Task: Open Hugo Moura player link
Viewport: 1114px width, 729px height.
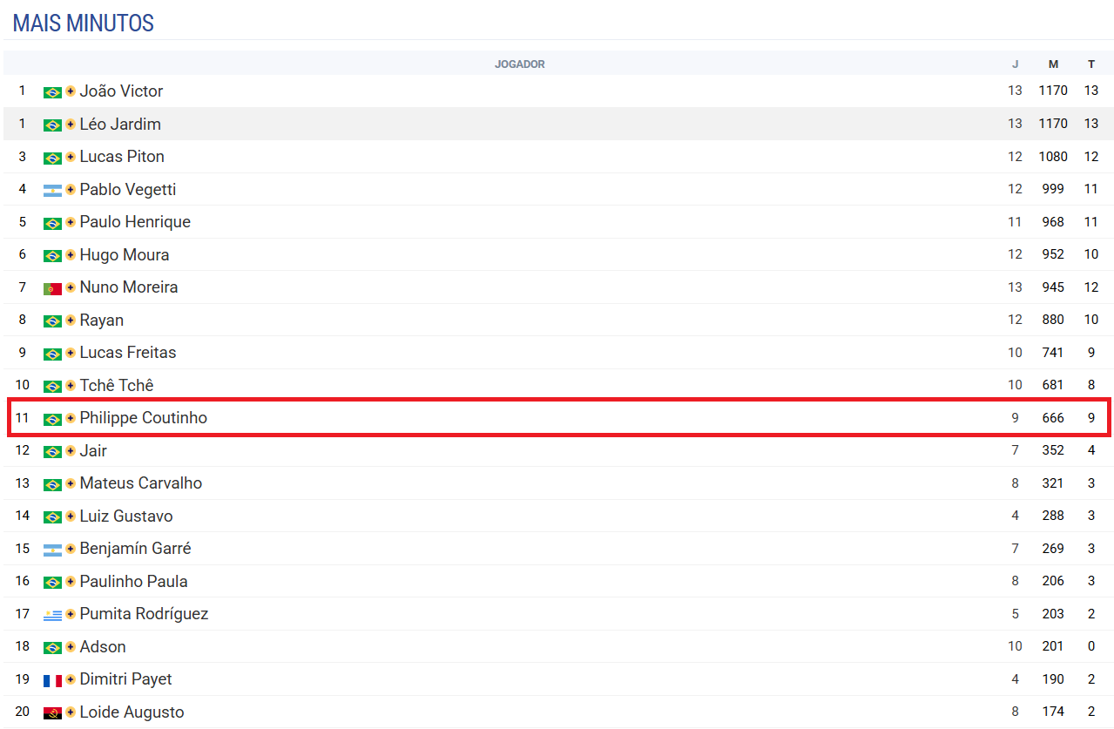Action: pyautogui.click(x=125, y=254)
